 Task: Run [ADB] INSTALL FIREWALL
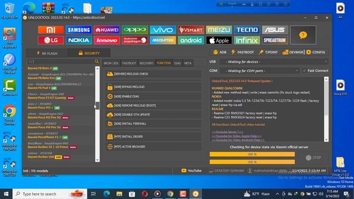tap(154, 124)
